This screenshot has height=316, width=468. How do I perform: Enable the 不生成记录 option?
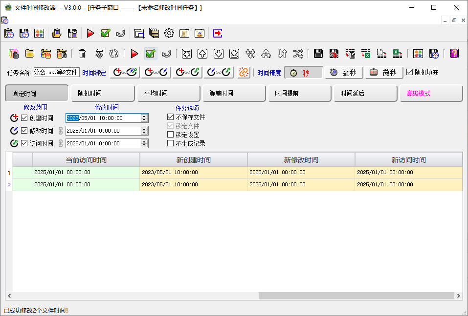point(170,142)
